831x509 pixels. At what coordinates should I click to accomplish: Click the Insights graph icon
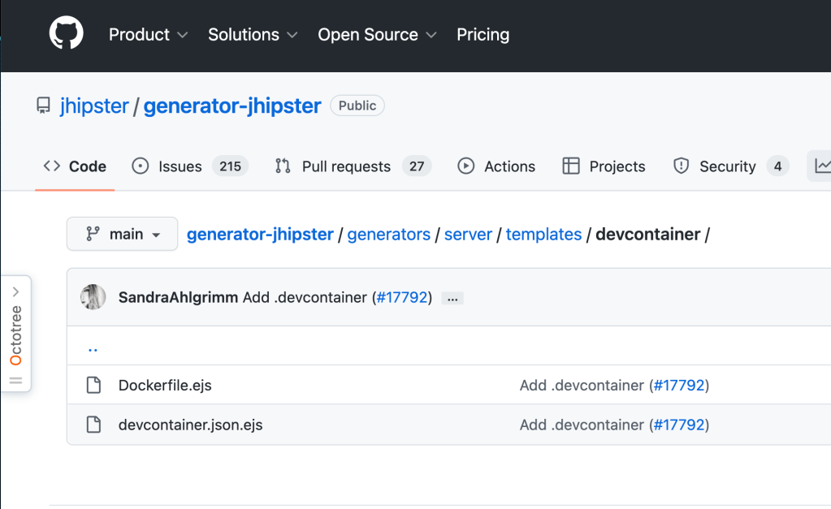click(822, 166)
